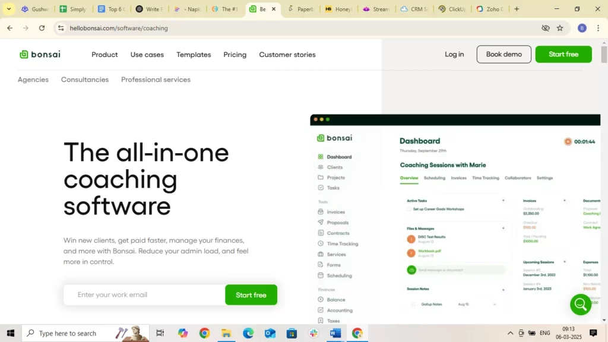The height and width of the screenshot is (342, 608).
Task: Click the Book demo button
Action: coord(503,54)
